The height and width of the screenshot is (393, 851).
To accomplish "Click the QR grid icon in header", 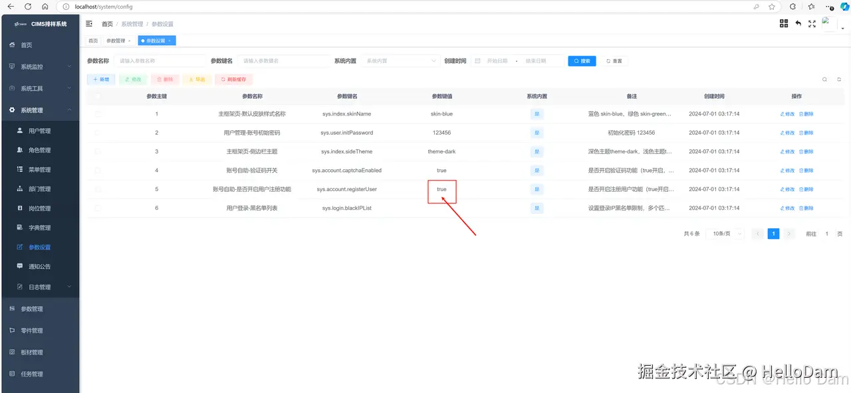I will [784, 23].
